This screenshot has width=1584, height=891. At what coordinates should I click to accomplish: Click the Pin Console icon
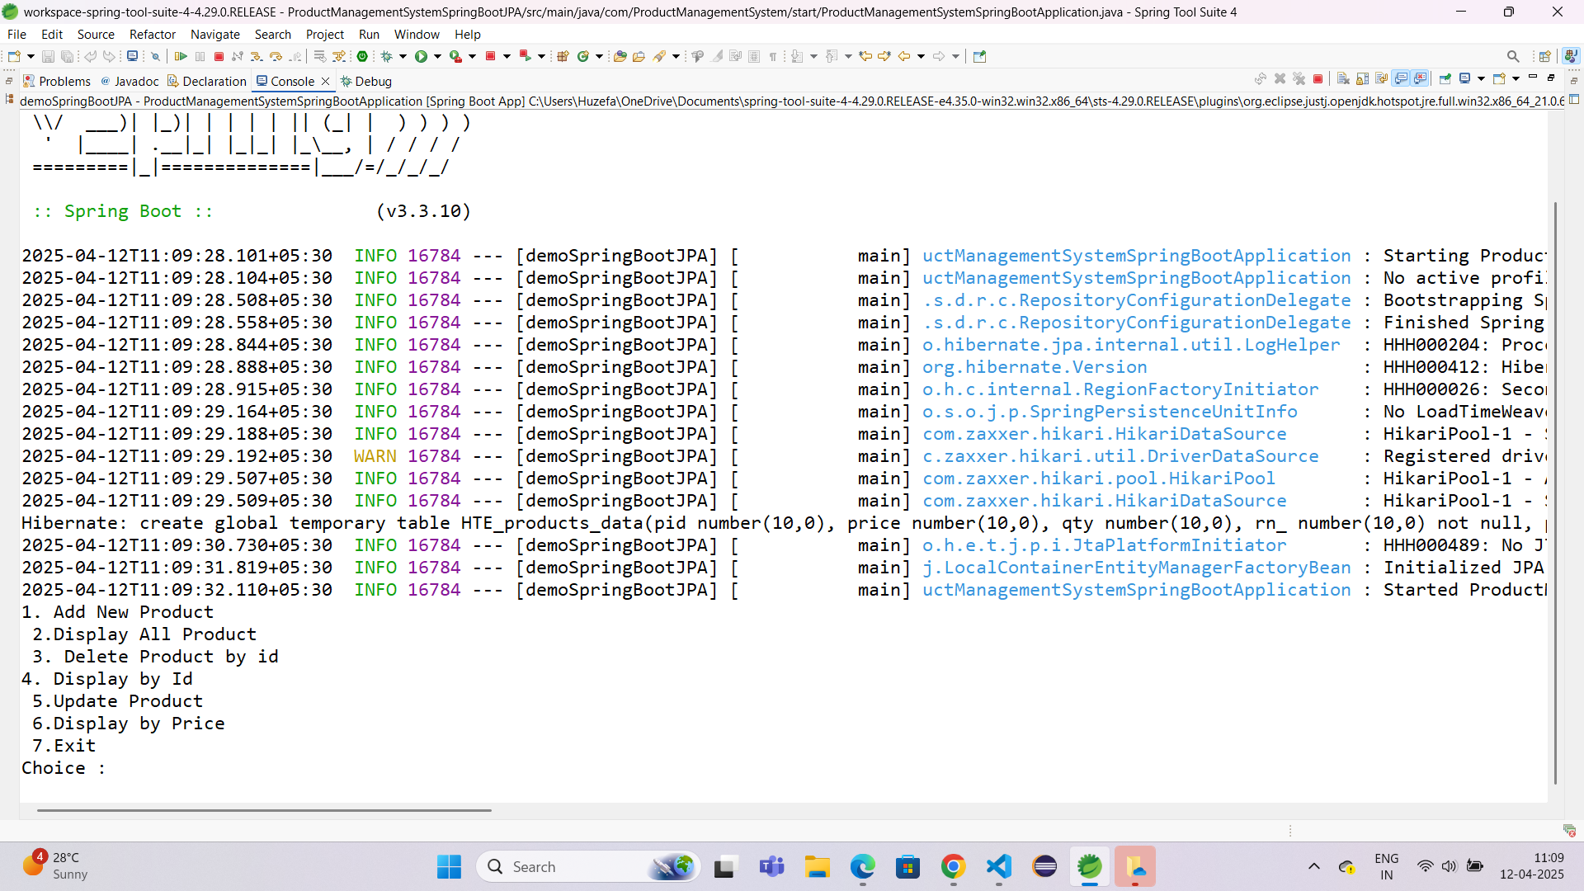1445,79
